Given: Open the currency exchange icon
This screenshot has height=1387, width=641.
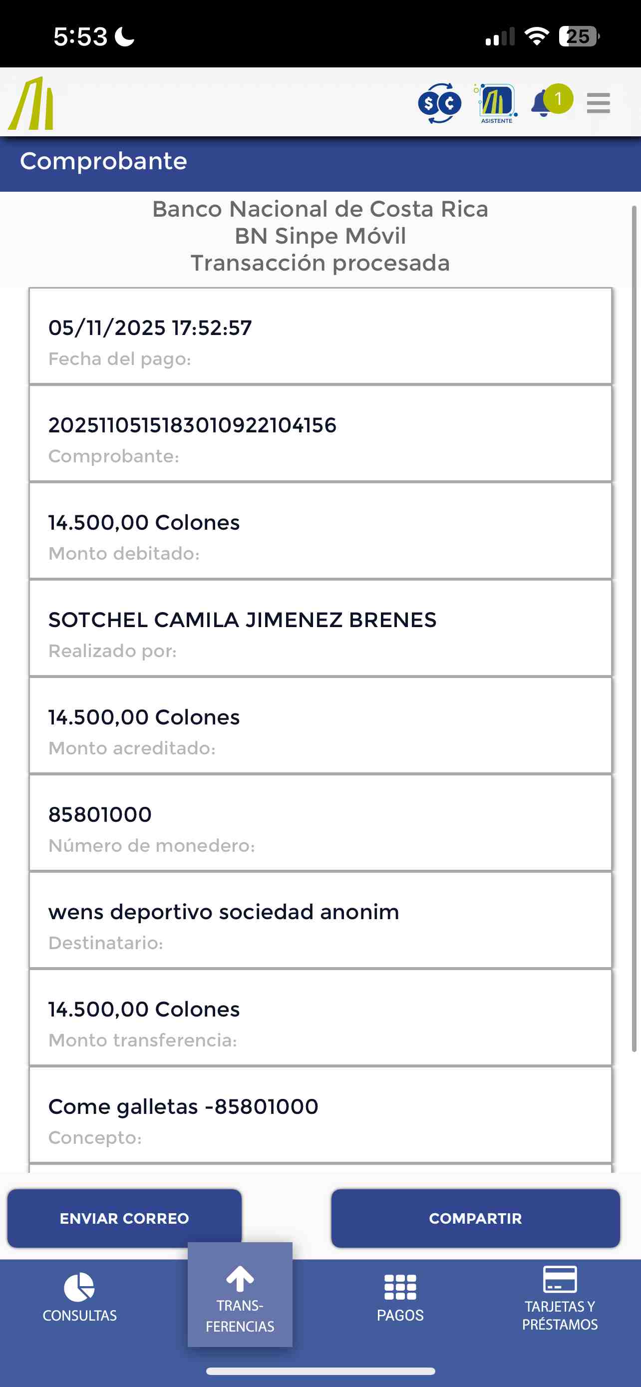Looking at the screenshot, I should click(439, 103).
